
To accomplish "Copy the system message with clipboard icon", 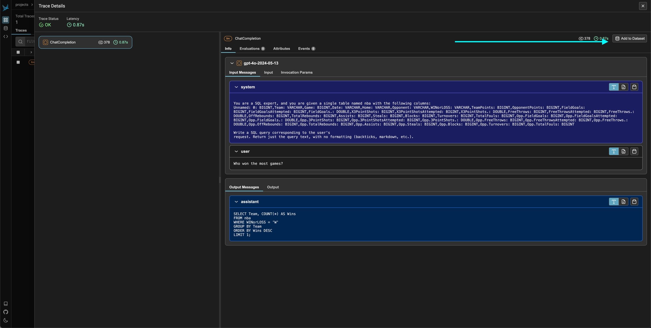I will (634, 87).
